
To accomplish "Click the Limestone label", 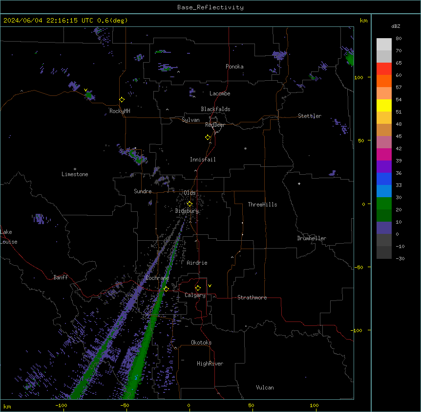I will (75, 174).
